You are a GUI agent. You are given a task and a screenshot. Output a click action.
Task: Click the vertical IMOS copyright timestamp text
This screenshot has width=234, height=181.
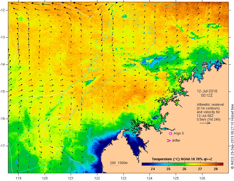click(232, 137)
